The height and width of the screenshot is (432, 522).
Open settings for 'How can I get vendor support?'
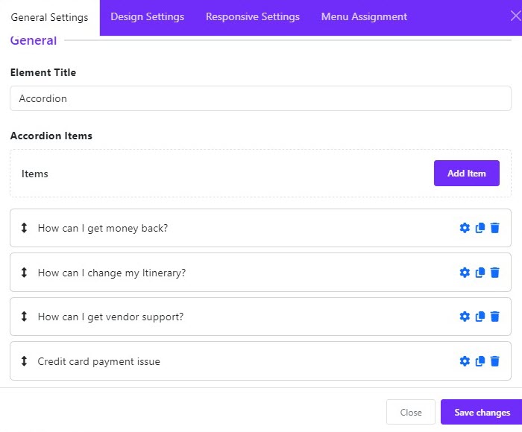(x=465, y=317)
